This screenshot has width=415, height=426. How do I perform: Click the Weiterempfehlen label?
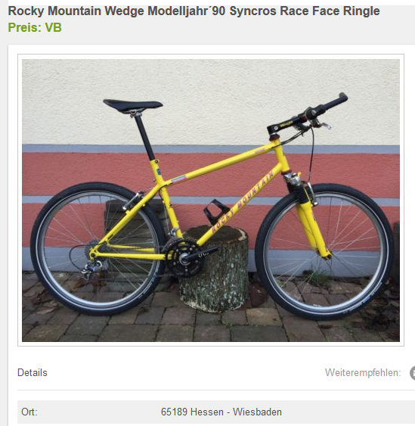click(363, 373)
